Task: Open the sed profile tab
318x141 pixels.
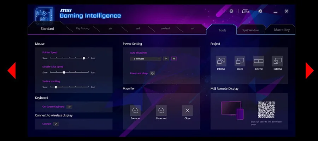Action: coord(138,28)
